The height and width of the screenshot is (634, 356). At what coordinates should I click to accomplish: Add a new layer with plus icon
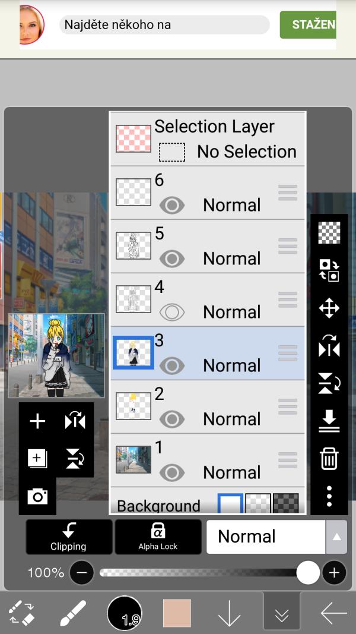(37, 421)
